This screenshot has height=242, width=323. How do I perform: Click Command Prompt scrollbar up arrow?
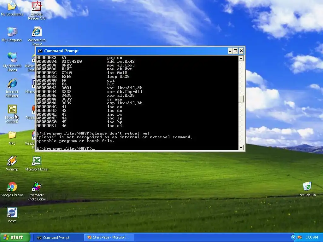pos(241,58)
